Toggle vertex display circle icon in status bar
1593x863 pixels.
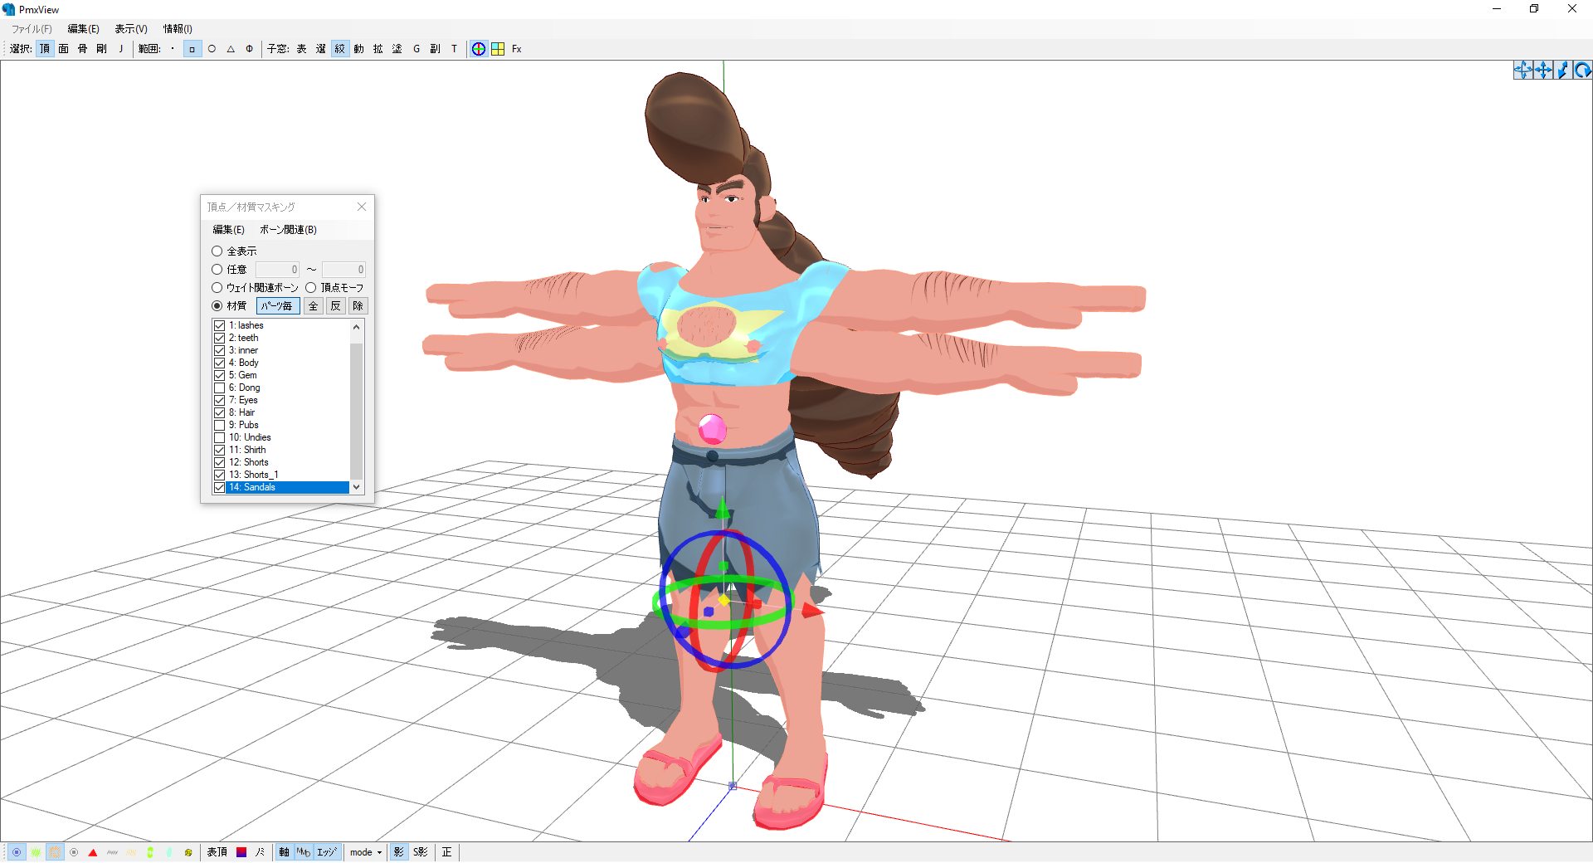pyautogui.click(x=17, y=852)
